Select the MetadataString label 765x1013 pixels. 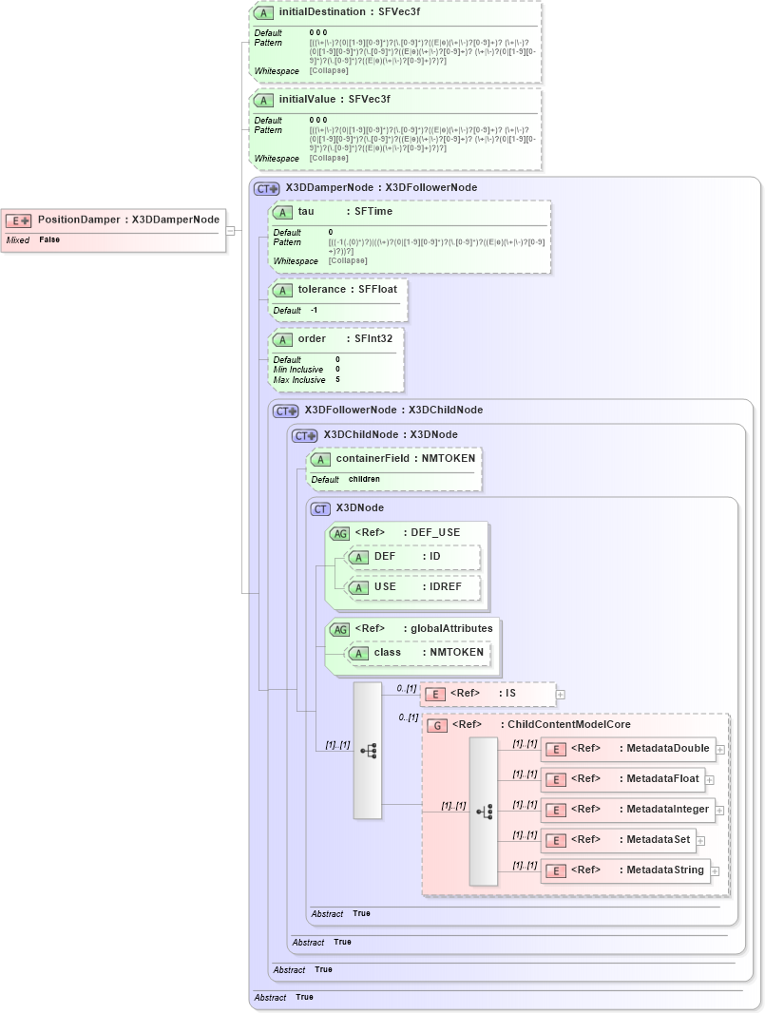[638, 870]
